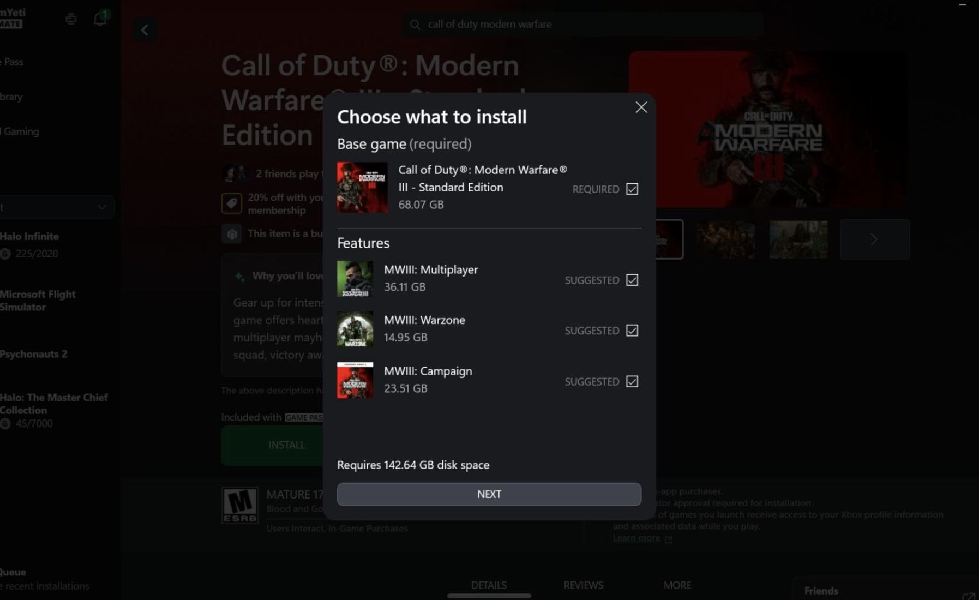This screenshot has width=979, height=600.
Task: Click the print/stream icon next to notifications
Action: 71,18
